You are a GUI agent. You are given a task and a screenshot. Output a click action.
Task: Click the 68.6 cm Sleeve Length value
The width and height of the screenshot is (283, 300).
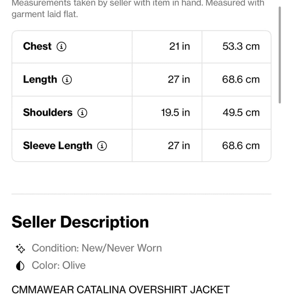pos(241,146)
